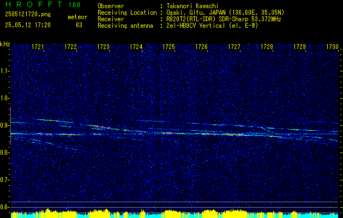Viewport: 343px width, 218px height.
Task: Click the 1721 time marker
Action: point(38,47)
